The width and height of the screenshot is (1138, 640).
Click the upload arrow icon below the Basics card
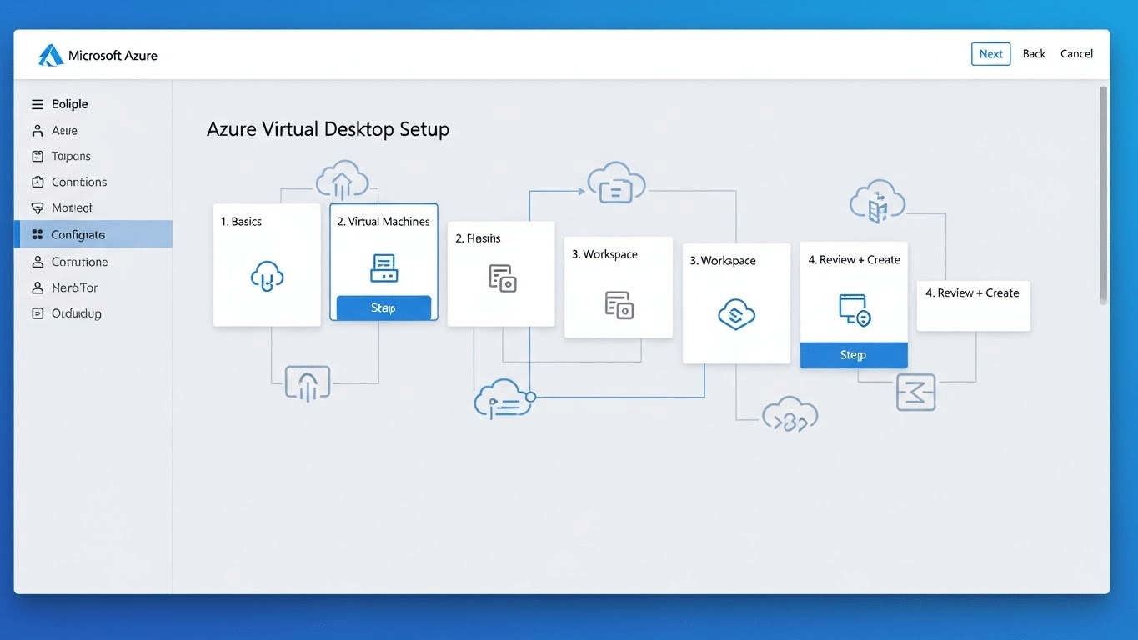pyautogui.click(x=306, y=382)
